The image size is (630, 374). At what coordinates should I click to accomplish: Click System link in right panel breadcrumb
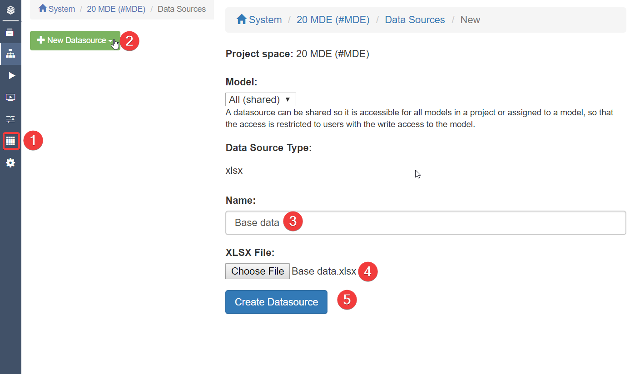tap(265, 20)
